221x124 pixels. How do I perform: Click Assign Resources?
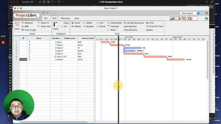[x=134, y=23]
